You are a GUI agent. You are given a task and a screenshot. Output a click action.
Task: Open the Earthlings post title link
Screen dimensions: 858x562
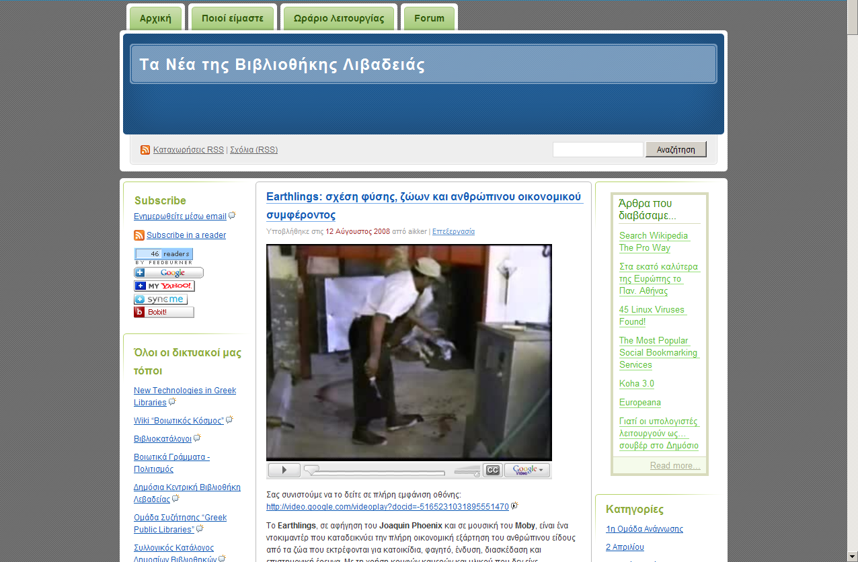click(x=424, y=206)
